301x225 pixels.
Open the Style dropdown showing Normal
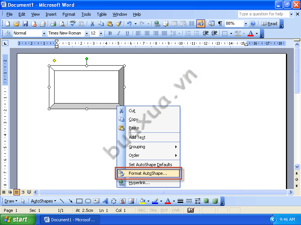(44, 33)
